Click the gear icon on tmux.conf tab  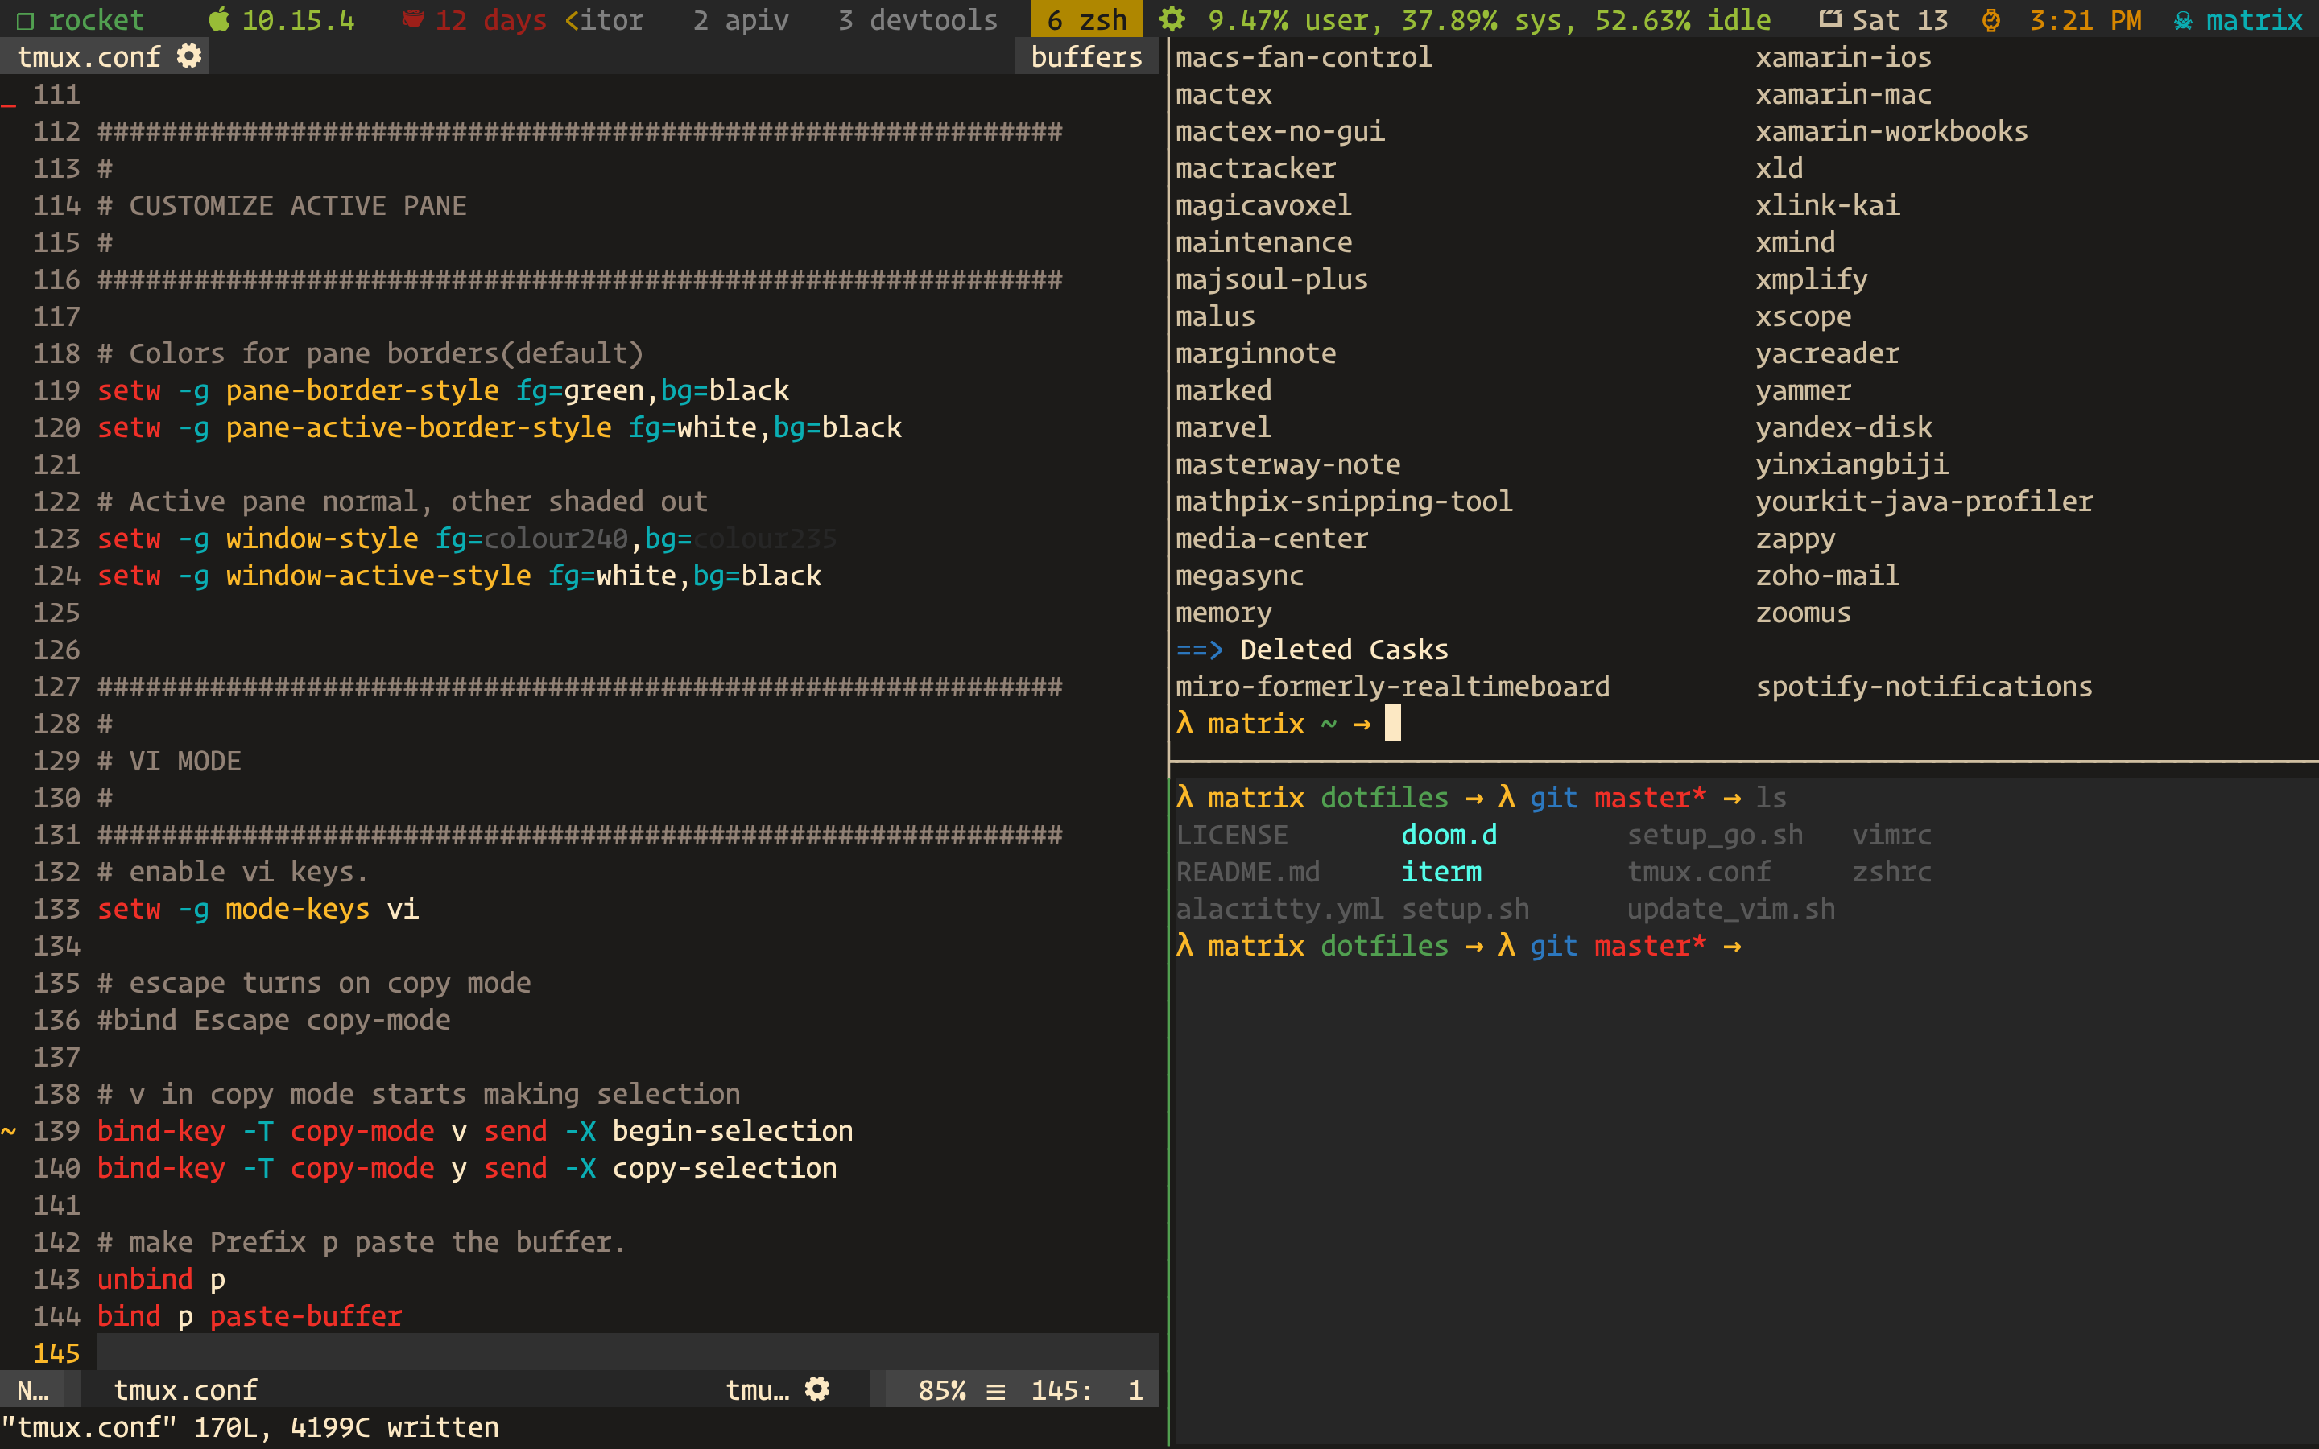pos(190,56)
